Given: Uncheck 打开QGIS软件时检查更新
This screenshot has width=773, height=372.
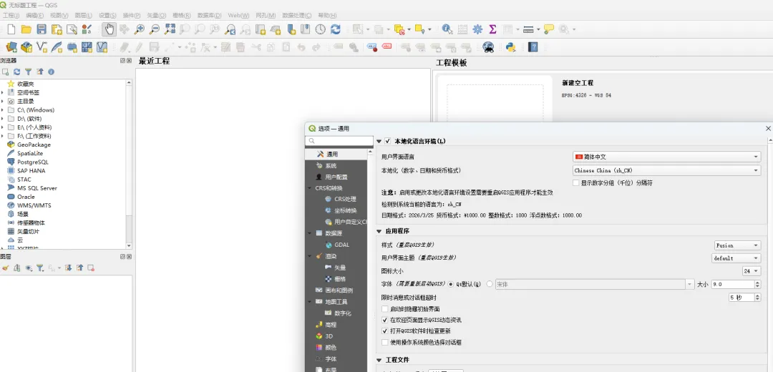Looking at the screenshot, I should tap(385, 331).
